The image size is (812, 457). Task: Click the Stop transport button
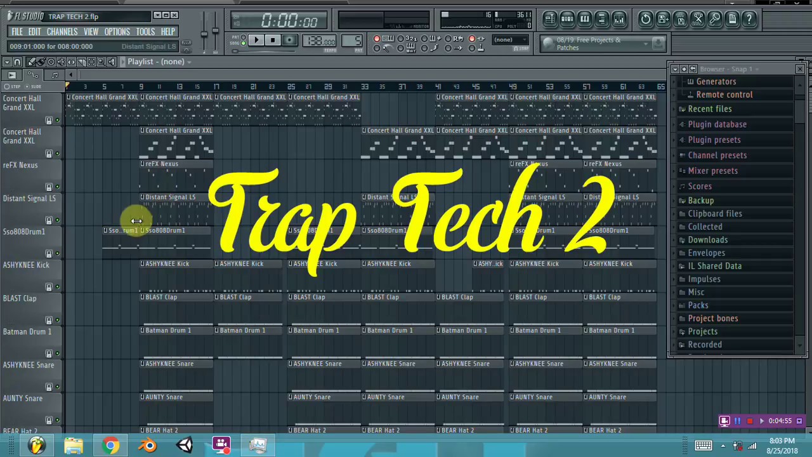click(x=273, y=41)
